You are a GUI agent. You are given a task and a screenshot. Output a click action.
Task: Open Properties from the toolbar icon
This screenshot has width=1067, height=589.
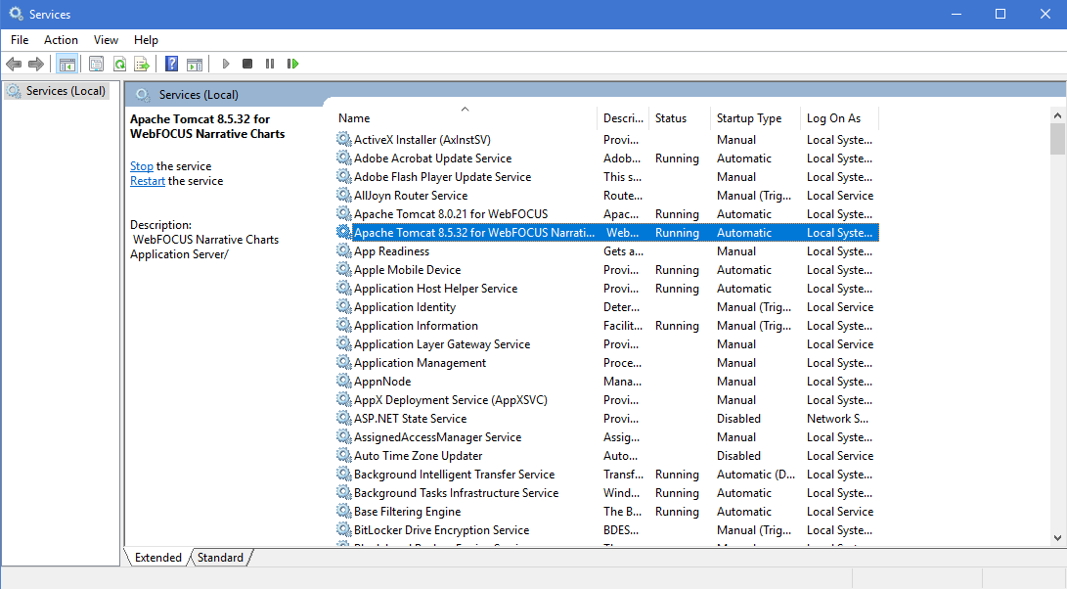pyautogui.click(x=96, y=64)
